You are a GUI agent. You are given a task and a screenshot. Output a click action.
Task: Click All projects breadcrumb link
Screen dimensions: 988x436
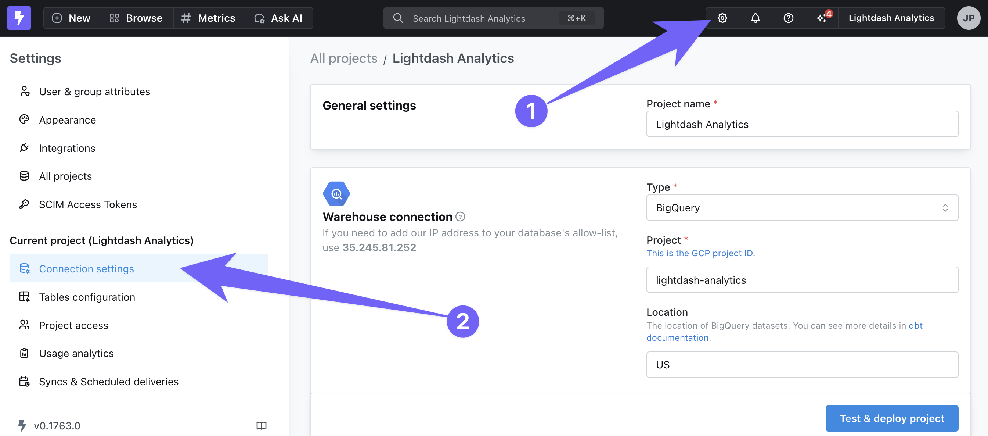coord(344,58)
